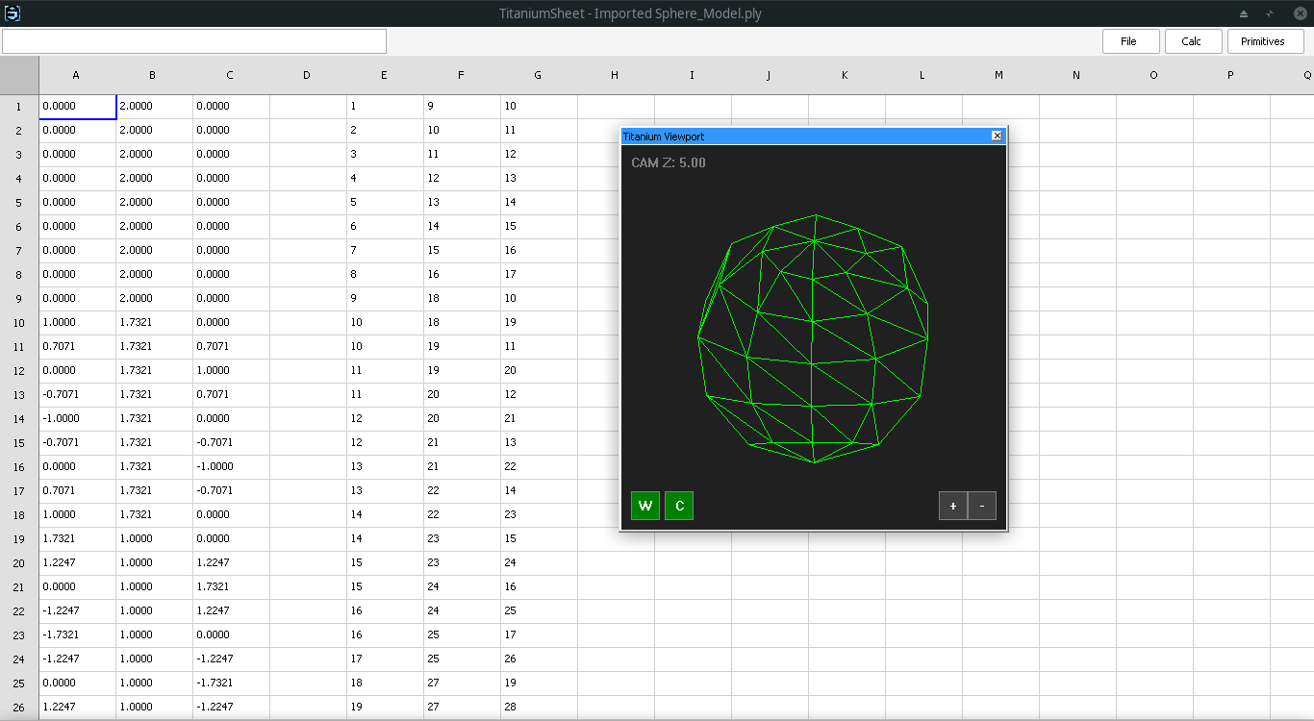The width and height of the screenshot is (1314, 721).
Task: Select cell A1 containing 0.0000
Action: [x=77, y=107]
